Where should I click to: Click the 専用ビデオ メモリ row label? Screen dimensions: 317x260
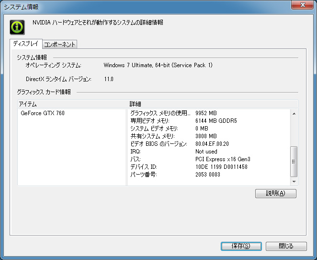pyautogui.click(x=150, y=121)
